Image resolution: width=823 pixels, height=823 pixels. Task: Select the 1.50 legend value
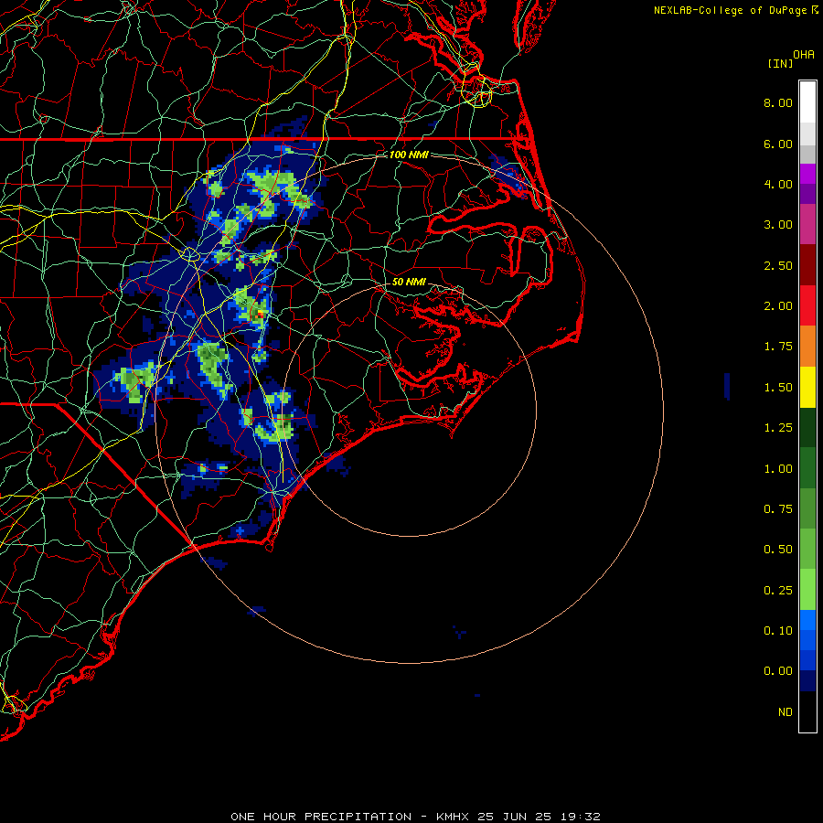(x=778, y=388)
